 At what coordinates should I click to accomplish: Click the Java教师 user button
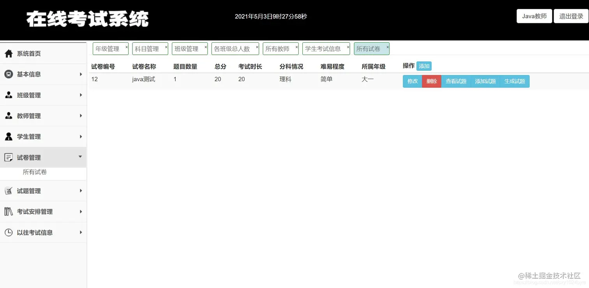pyautogui.click(x=534, y=16)
